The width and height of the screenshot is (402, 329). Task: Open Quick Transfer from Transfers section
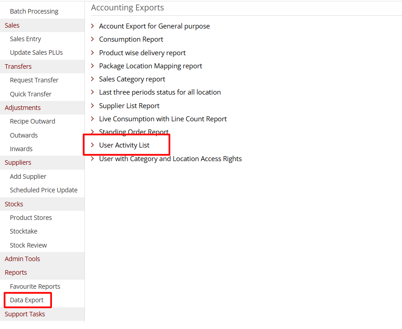(30, 94)
